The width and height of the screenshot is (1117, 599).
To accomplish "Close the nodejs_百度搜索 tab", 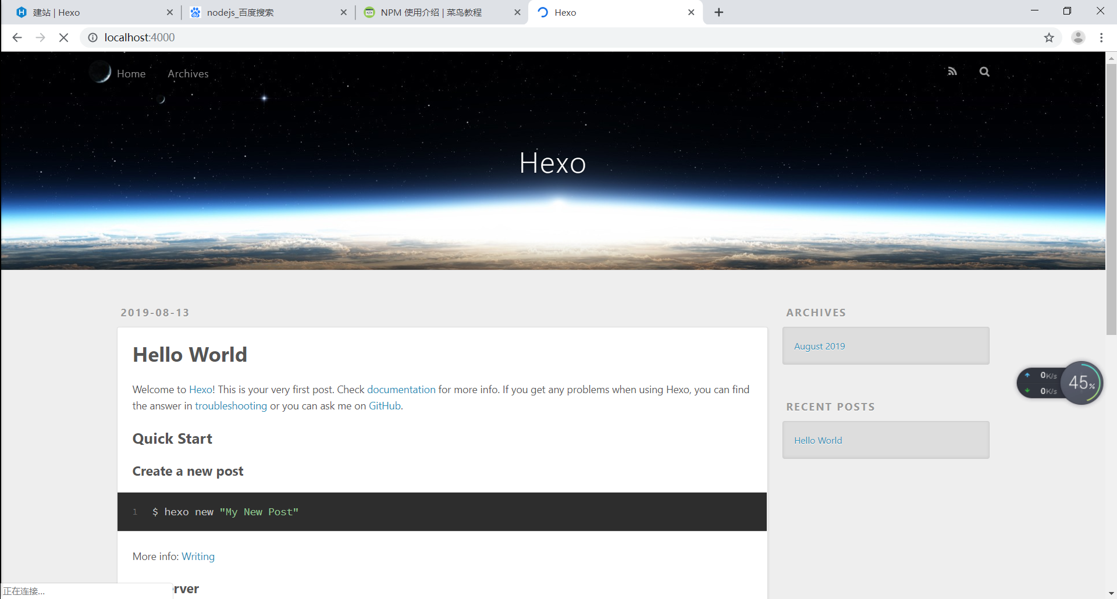I will 344,12.
